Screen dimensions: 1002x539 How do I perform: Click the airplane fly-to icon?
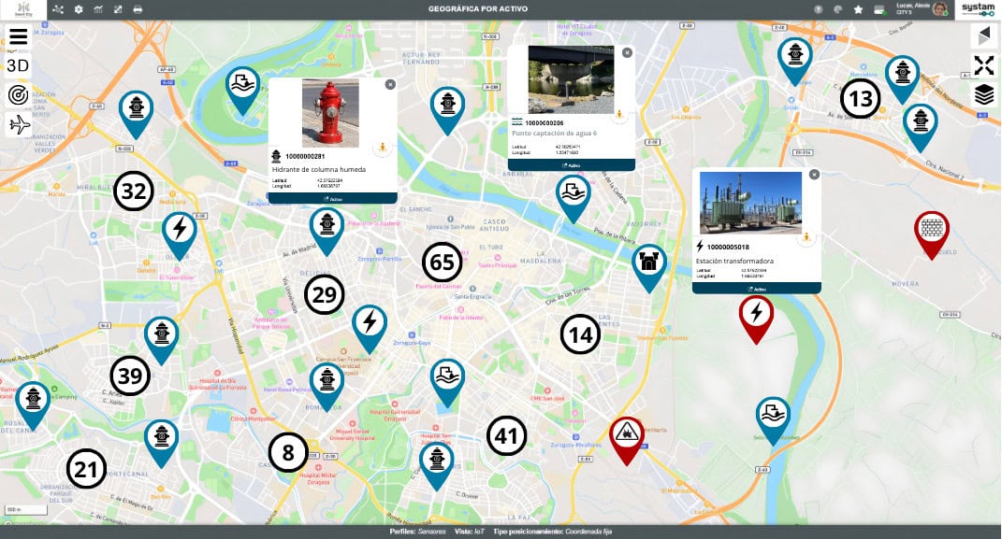tap(19, 124)
